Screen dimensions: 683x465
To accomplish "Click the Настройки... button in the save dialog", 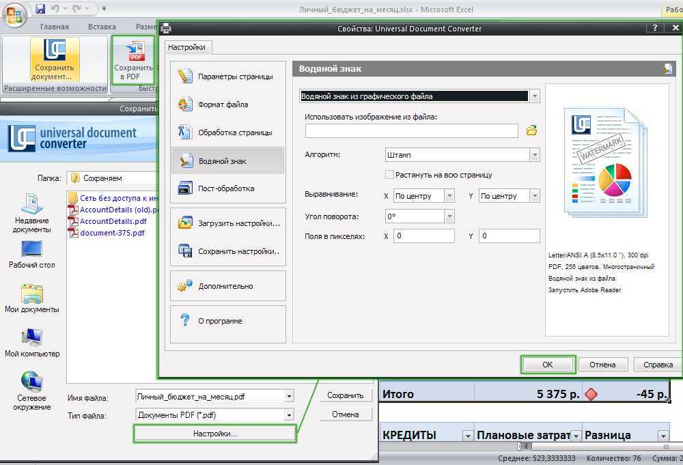I will point(214,434).
